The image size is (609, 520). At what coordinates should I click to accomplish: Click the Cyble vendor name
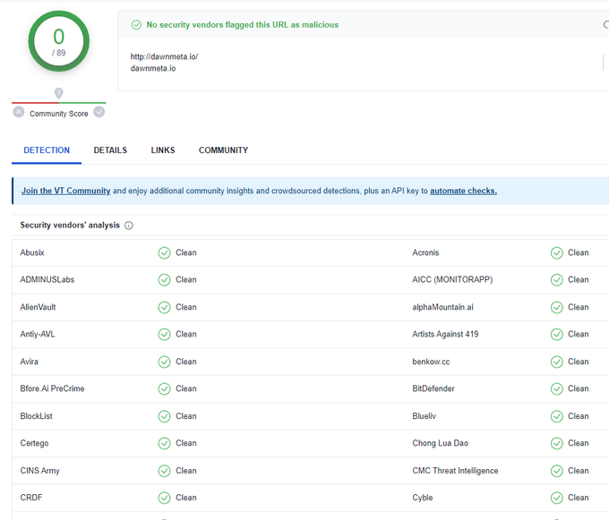[422, 498]
